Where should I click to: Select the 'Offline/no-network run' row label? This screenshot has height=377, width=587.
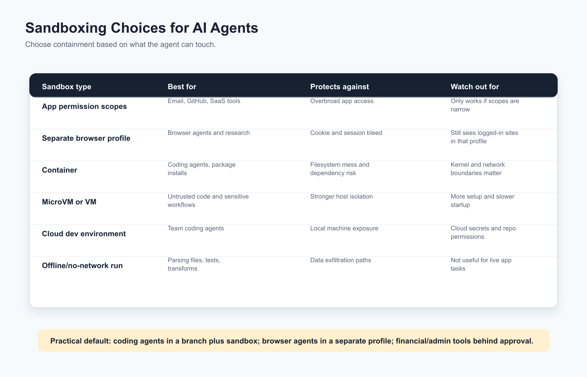[x=82, y=266]
